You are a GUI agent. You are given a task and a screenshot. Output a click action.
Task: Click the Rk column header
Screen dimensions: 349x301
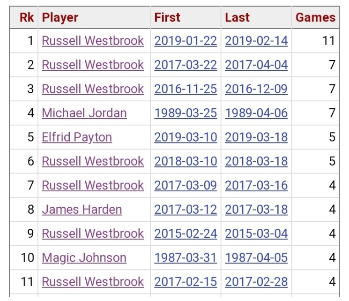pos(26,18)
